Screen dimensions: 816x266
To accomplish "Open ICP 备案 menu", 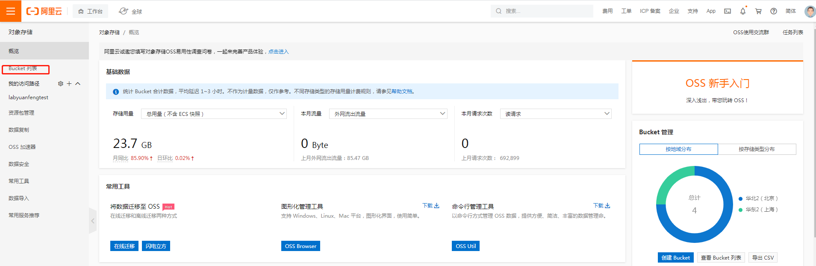I will (x=650, y=11).
